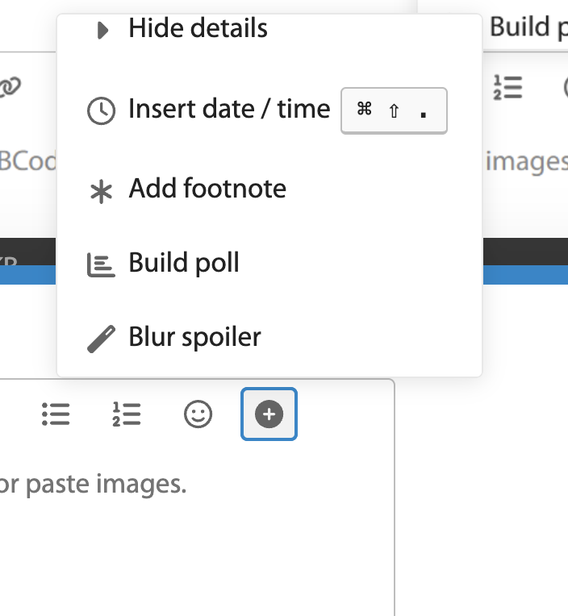This screenshot has width=568, height=616.
Task: Click the bar chart icon for Build poll
Action: [x=101, y=265]
